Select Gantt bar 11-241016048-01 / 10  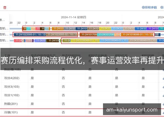[85, 40]
